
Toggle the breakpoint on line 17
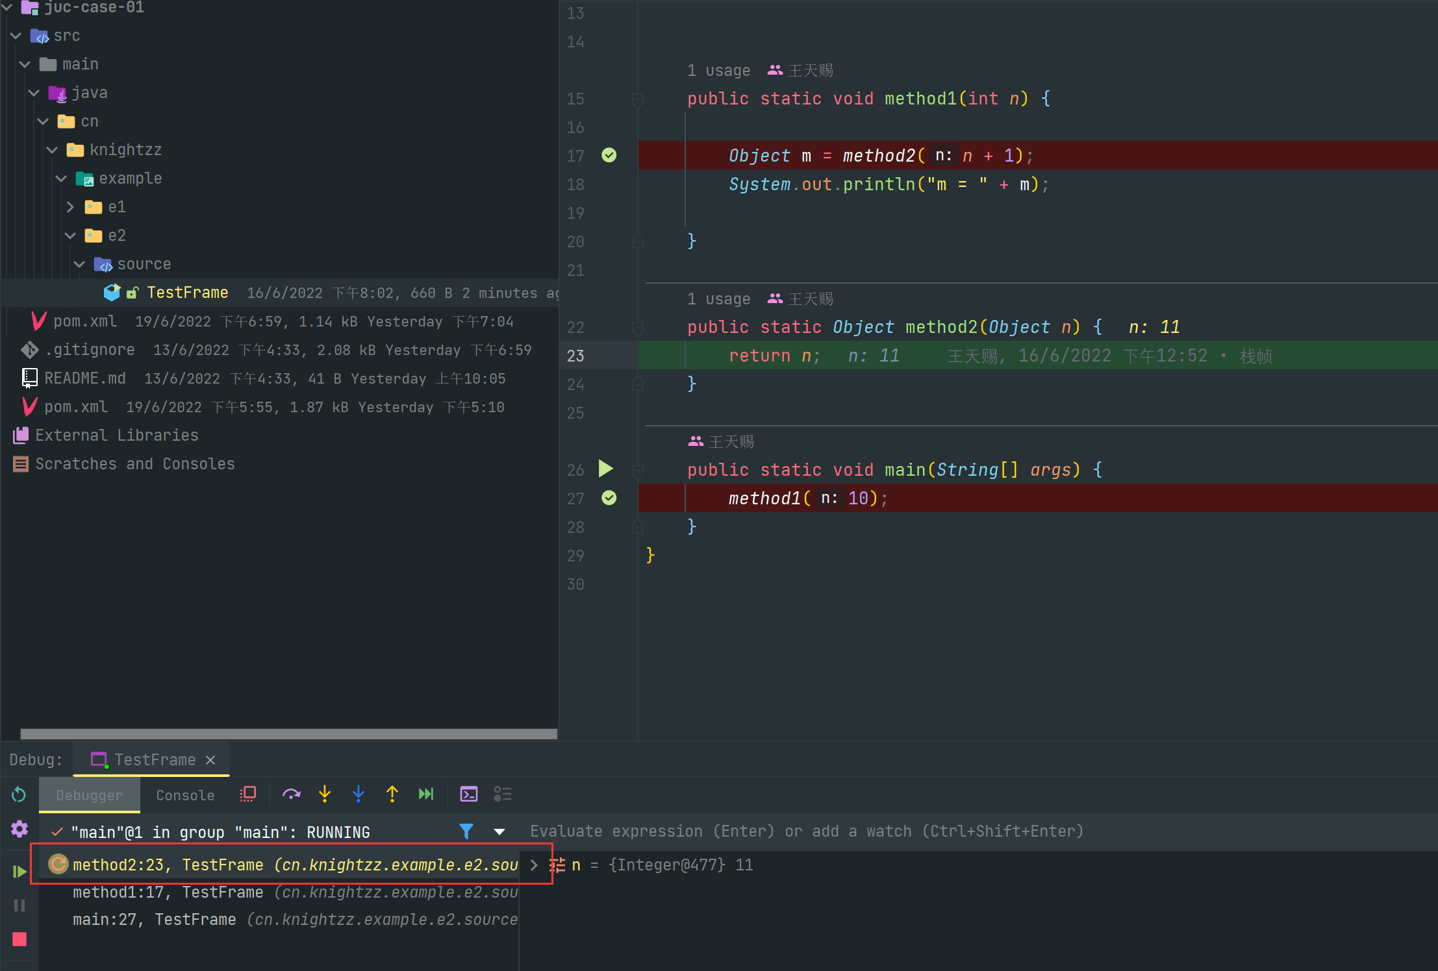tap(609, 155)
